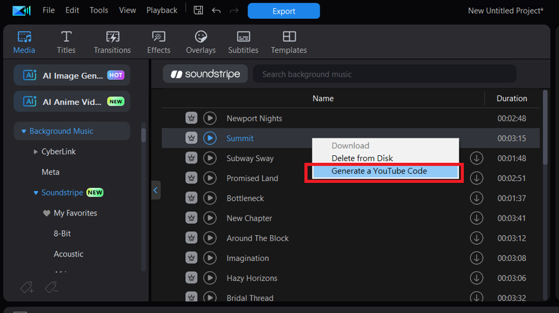
Task: Download the New Chapter track
Action: click(x=476, y=218)
